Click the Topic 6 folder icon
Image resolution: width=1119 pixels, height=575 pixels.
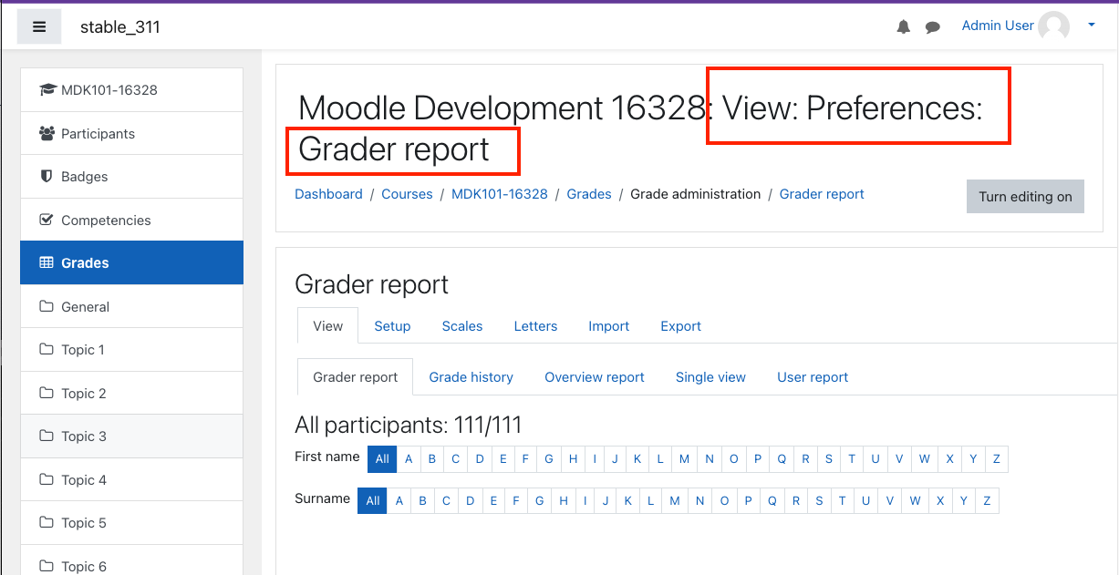click(x=47, y=566)
